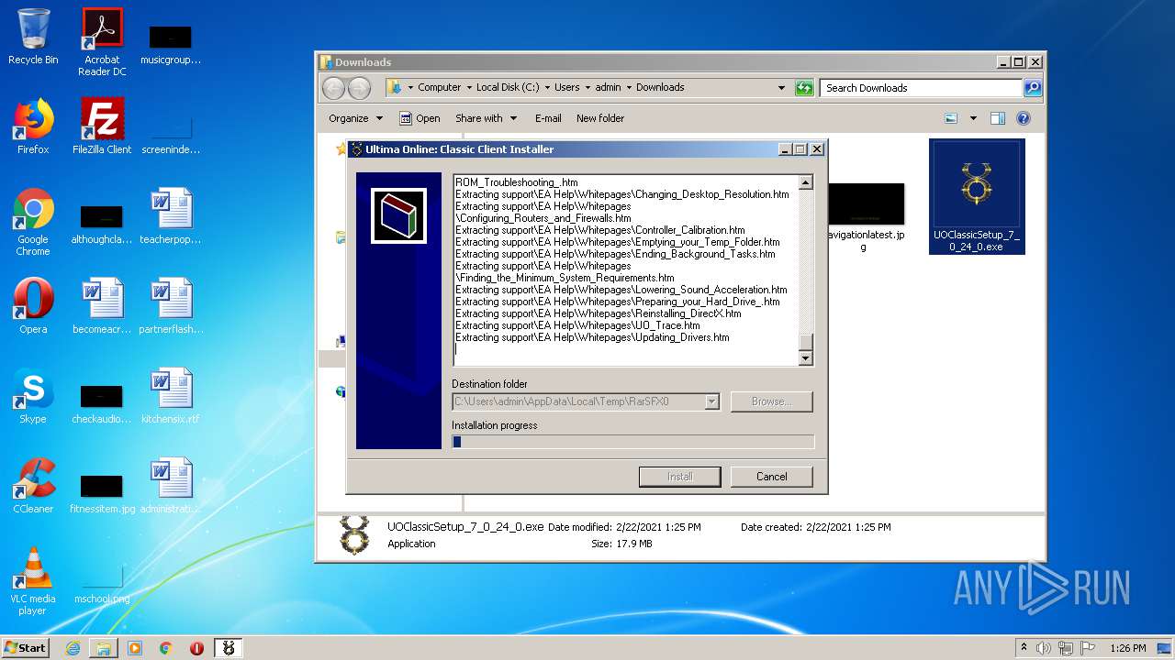Click down arrow of extraction log scrollbar
The height and width of the screenshot is (660, 1175).
pos(806,358)
